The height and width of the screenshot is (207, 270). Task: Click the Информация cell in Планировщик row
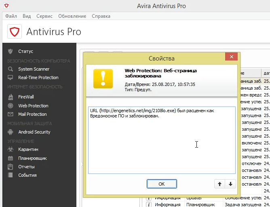pos(168,205)
